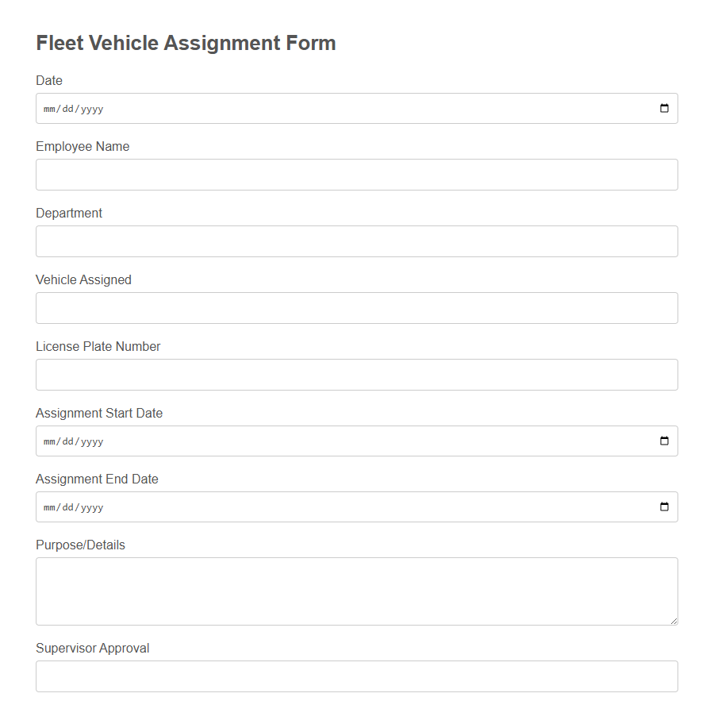714x724 pixels.
Task: Click the License Plate Number field
Action: pos(357,375)
